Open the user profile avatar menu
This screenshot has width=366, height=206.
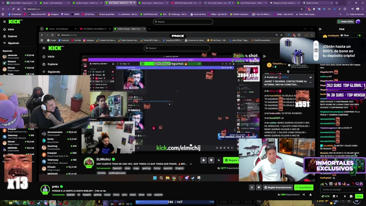click(x=358, y=21)
